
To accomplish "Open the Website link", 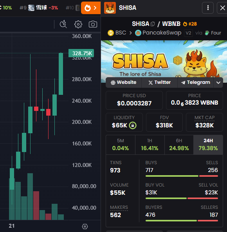I will tap(124, 82).
